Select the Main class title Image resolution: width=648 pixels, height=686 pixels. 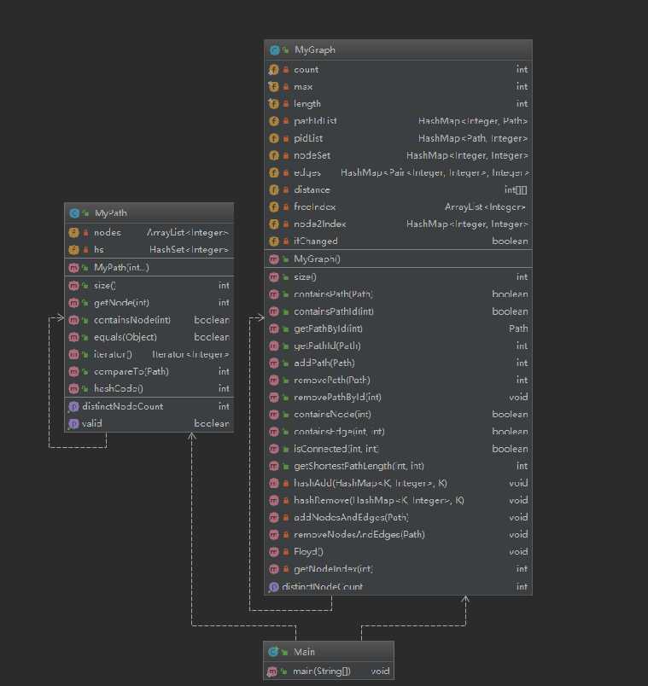coord(304,652)
